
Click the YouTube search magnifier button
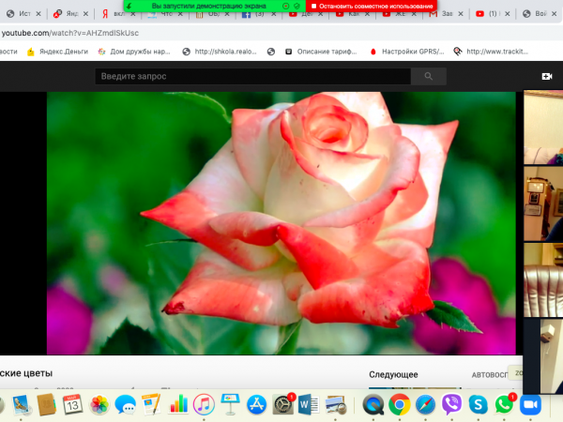(x=429, y=76)
